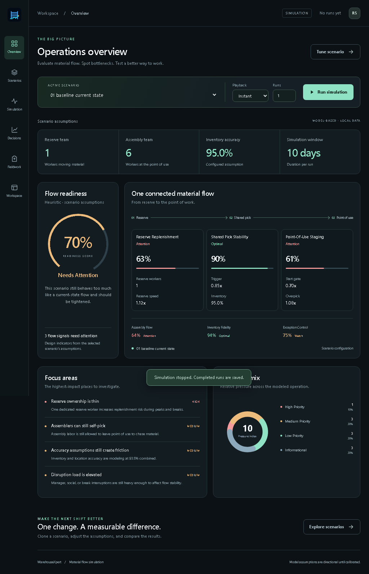The image size is (369, 574).
Task: Click the Assembly team value 6
Action: point(129,153)
